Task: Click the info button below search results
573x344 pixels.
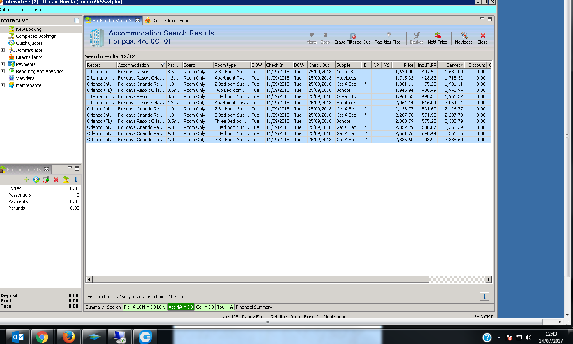Action: [x=484, y=297]
